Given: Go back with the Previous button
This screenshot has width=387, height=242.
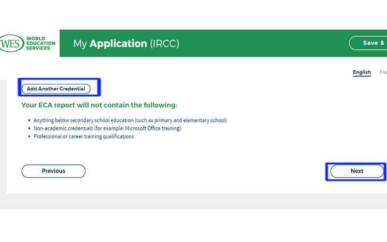Looking at the screenshot, I should (x=53, y=171).
